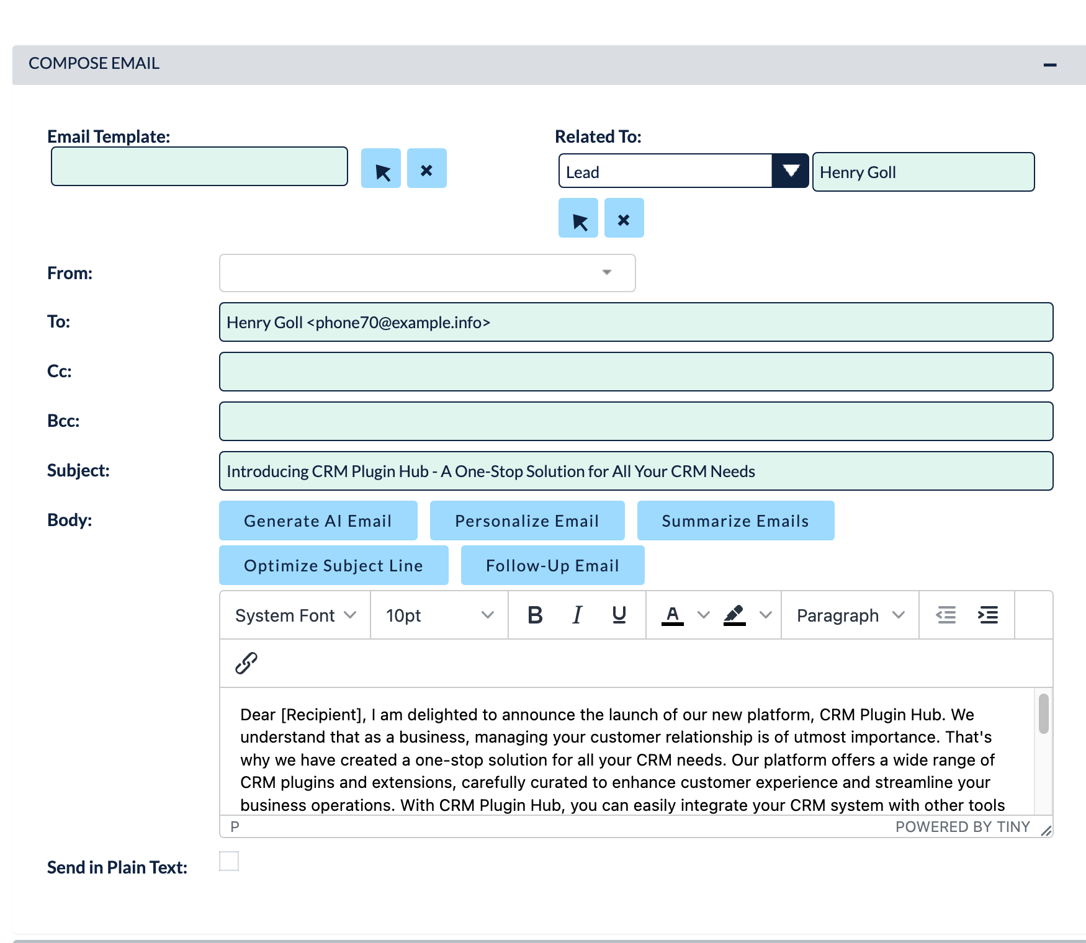Open the 10pt font size dropdown
Image resolution: width=1086 pixels, height=943 pixels.
pyautogui.click(x=439, y=615)
